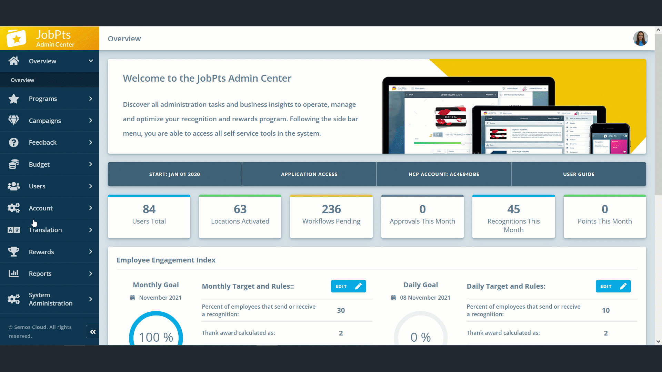Click the admin profile avatar icon
Screen dimensions: 662x372
click(x=641, y=39)
